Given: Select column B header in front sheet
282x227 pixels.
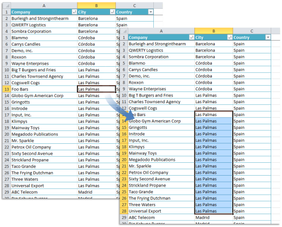Looking at the screenshot, I should click(214, 31).
